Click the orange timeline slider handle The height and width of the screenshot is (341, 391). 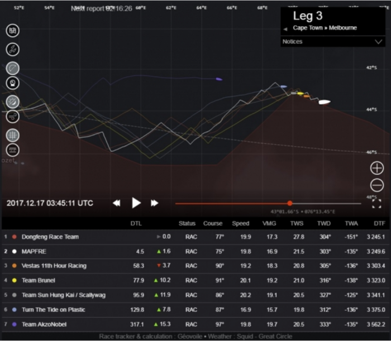point(290,203)
